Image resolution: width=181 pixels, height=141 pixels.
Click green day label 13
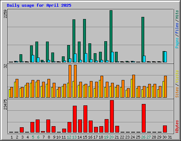tap(74, 137)
